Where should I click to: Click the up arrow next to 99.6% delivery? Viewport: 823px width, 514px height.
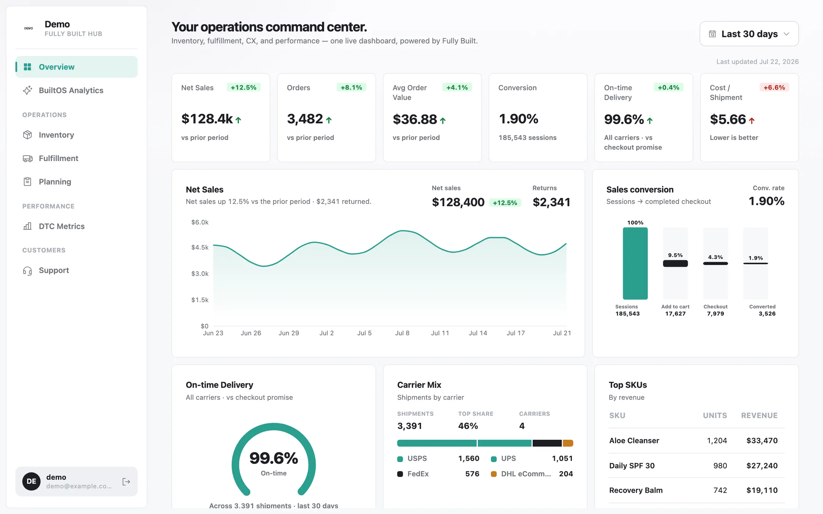[650, 121]
